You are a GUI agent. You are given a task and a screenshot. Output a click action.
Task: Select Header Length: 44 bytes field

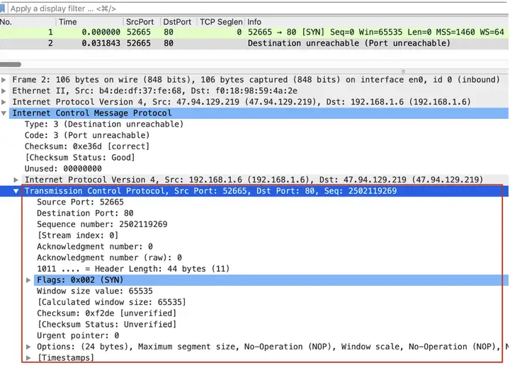(x=133, y=269)
